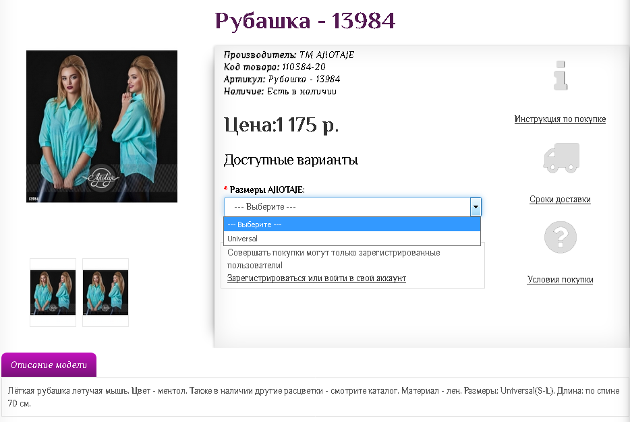Screen dimensions: 630x422
Task: Select the highlighted --- Выберите --- option
Action: tap(352, 224)
